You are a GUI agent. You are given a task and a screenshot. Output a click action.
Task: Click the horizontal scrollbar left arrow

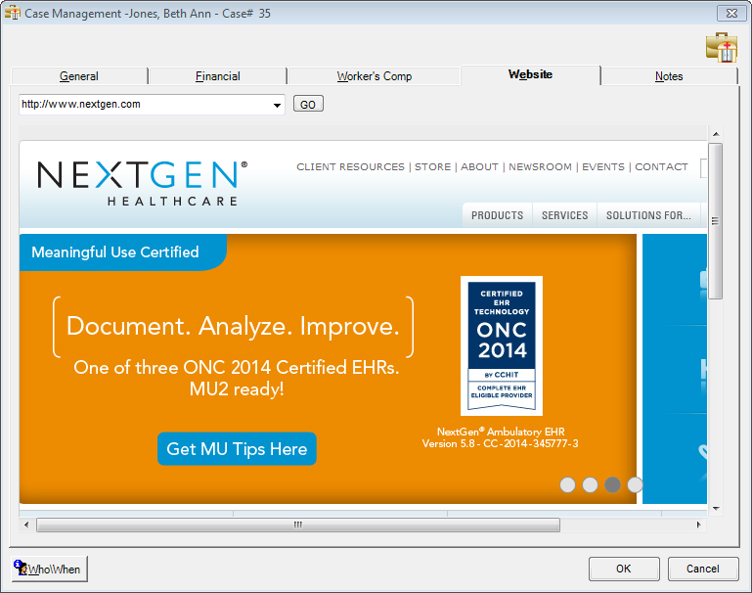pyautogui.click(x=26, y=525)
